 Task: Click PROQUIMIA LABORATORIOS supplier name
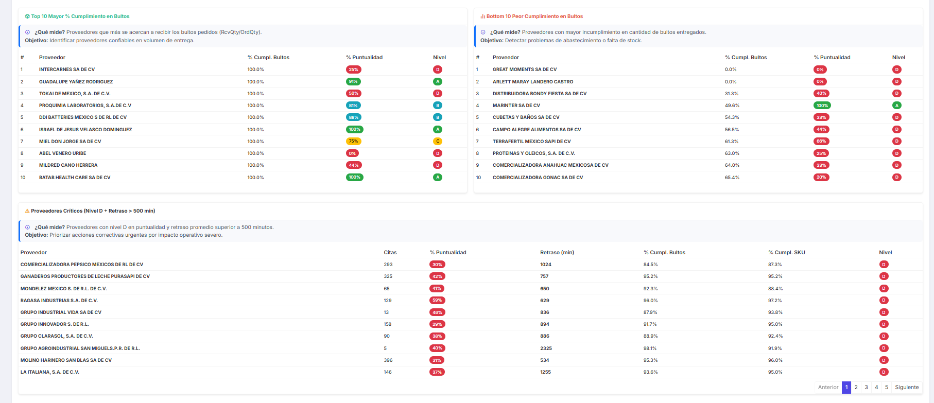coord(85,106)
